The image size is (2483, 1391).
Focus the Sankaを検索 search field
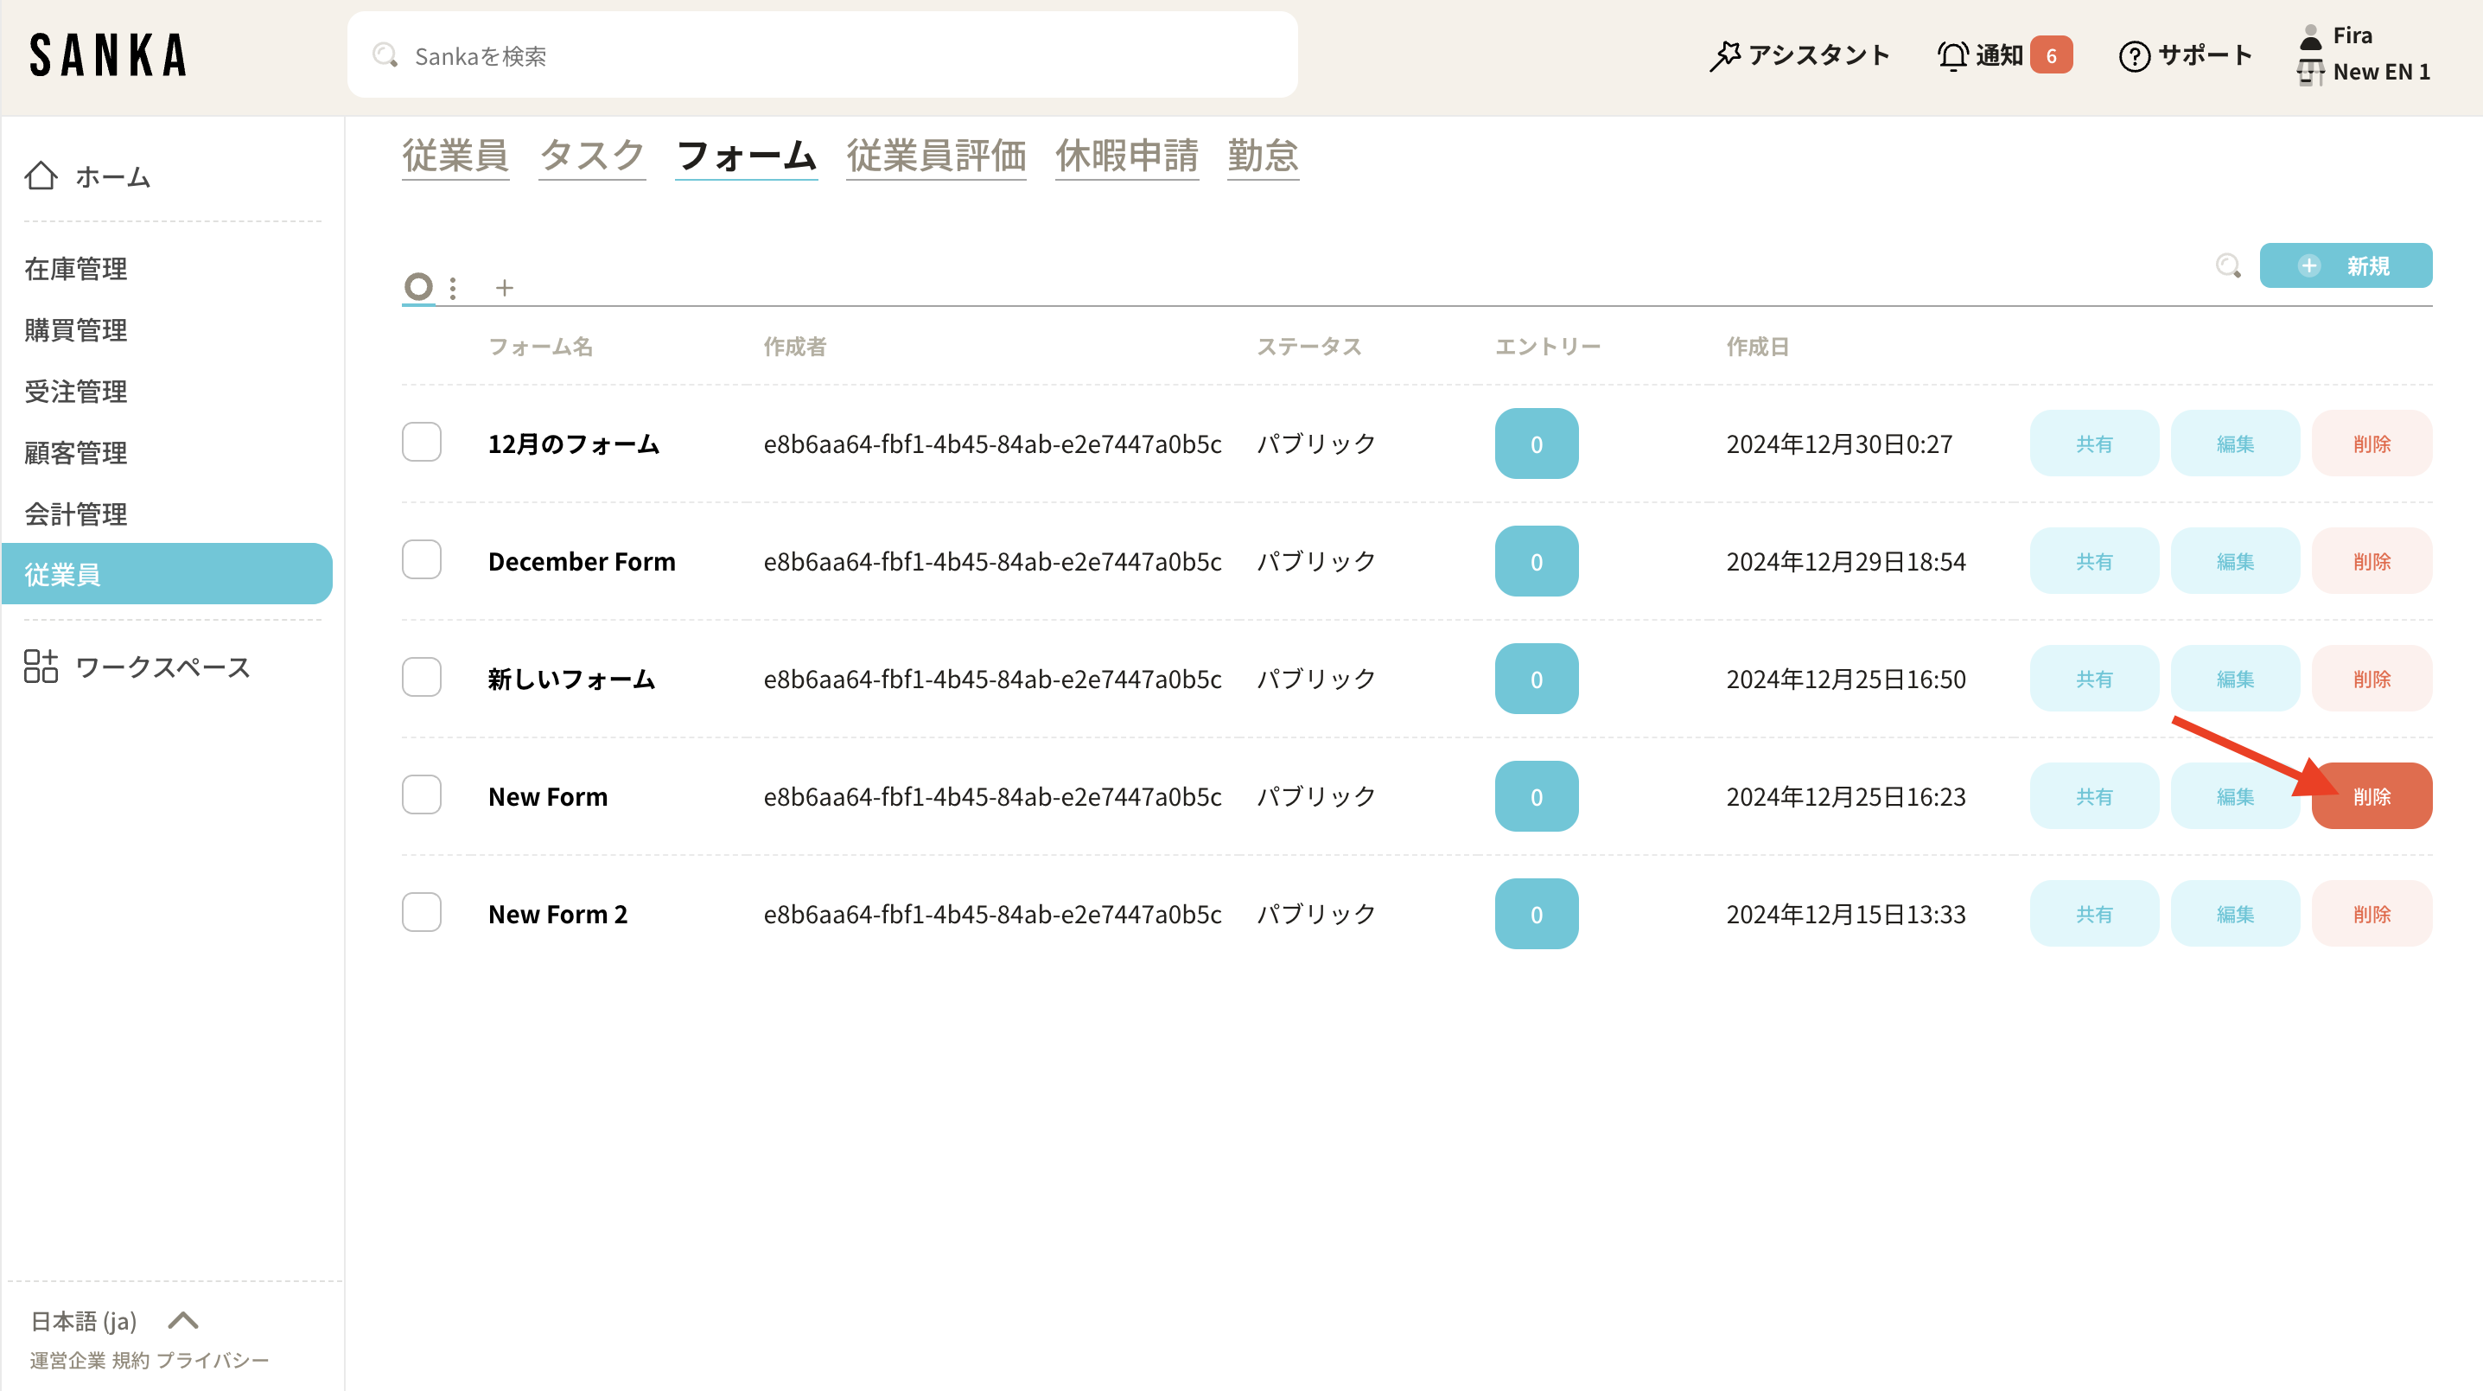point(821,56)
